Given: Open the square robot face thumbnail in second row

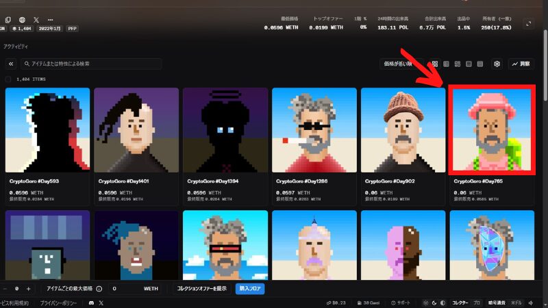Looking at the screenshot, I should click(47, 245).
